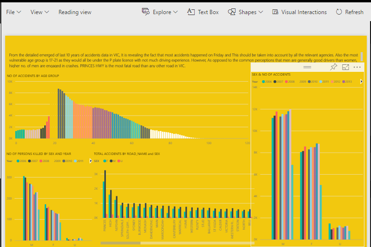Select 2007 in Persons Killed legend
371x247 pixels.
tap(32, 161)
